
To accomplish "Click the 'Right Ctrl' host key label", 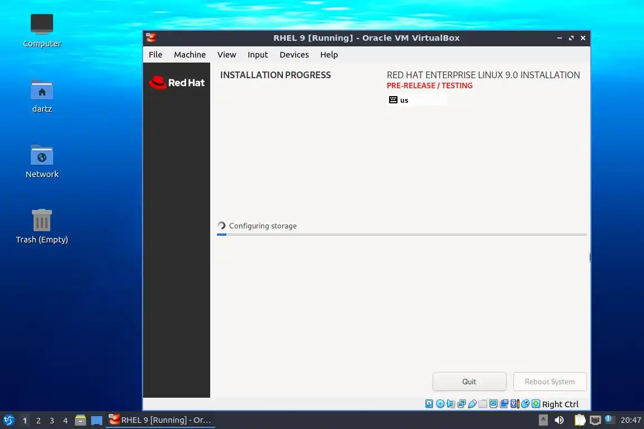I will click(560, 404).
